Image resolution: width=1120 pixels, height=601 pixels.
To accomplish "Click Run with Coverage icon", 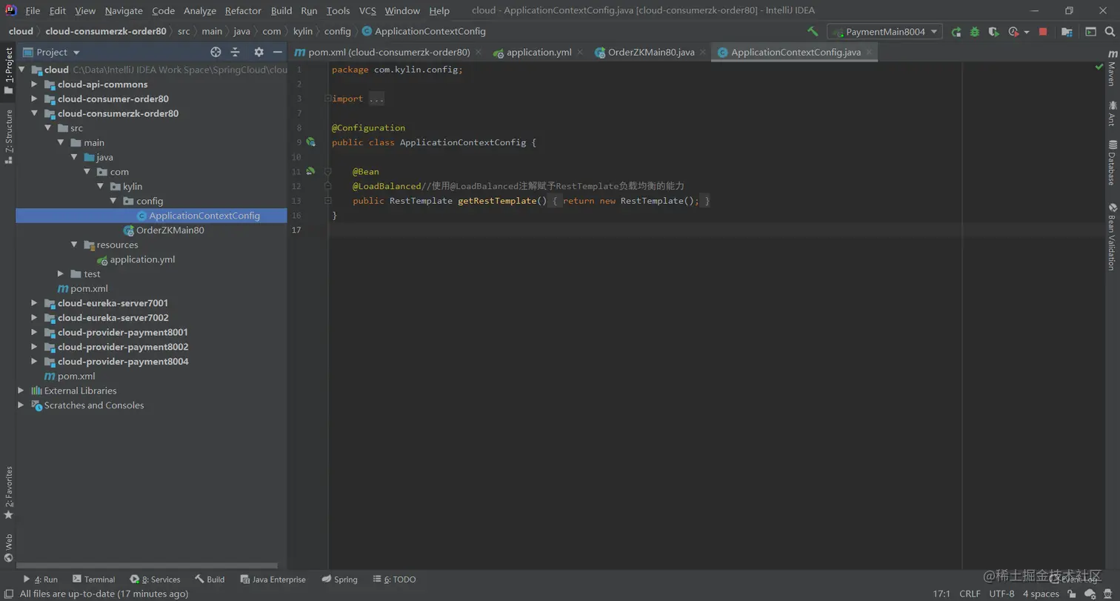I will pos(993,32).
